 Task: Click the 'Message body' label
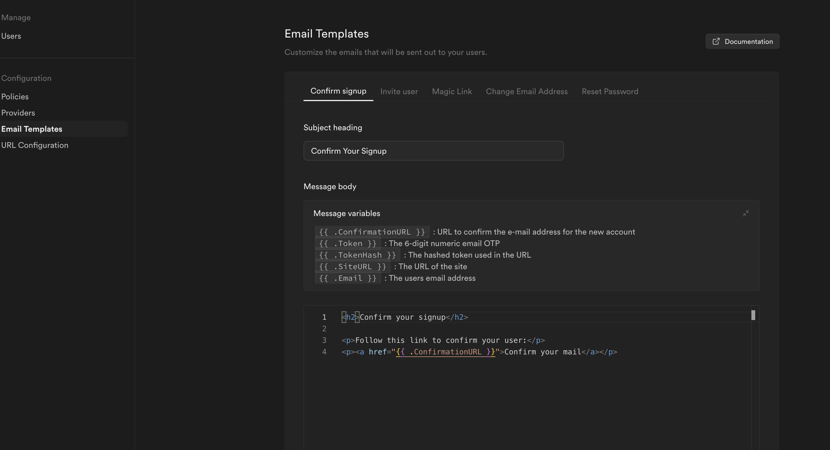click(x=330, y=187)
